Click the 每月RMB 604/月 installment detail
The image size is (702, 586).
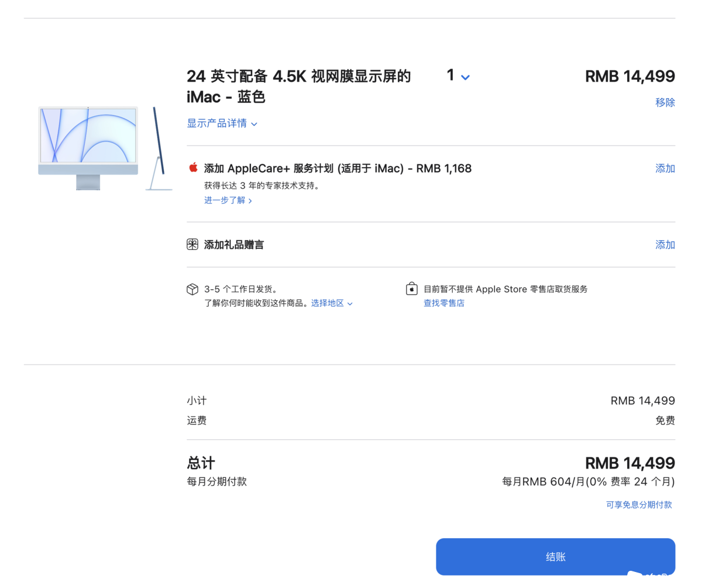(x=589, y=482)
